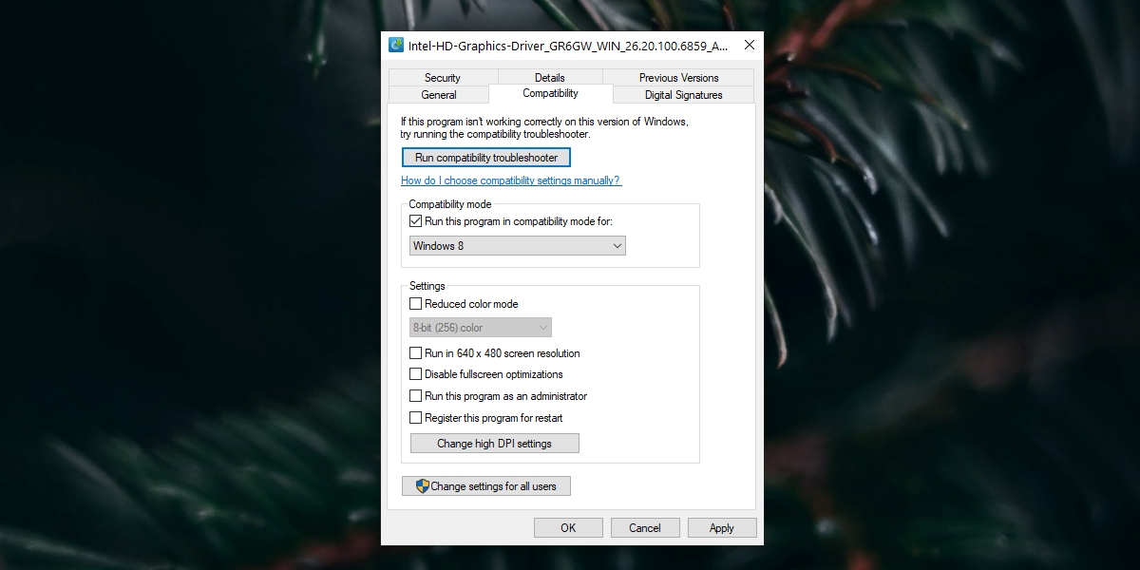Screen dimensions: 1140x570
Task: Expand the Windows 8 compatibility mode dropdown
Action: tap(518, 246)
